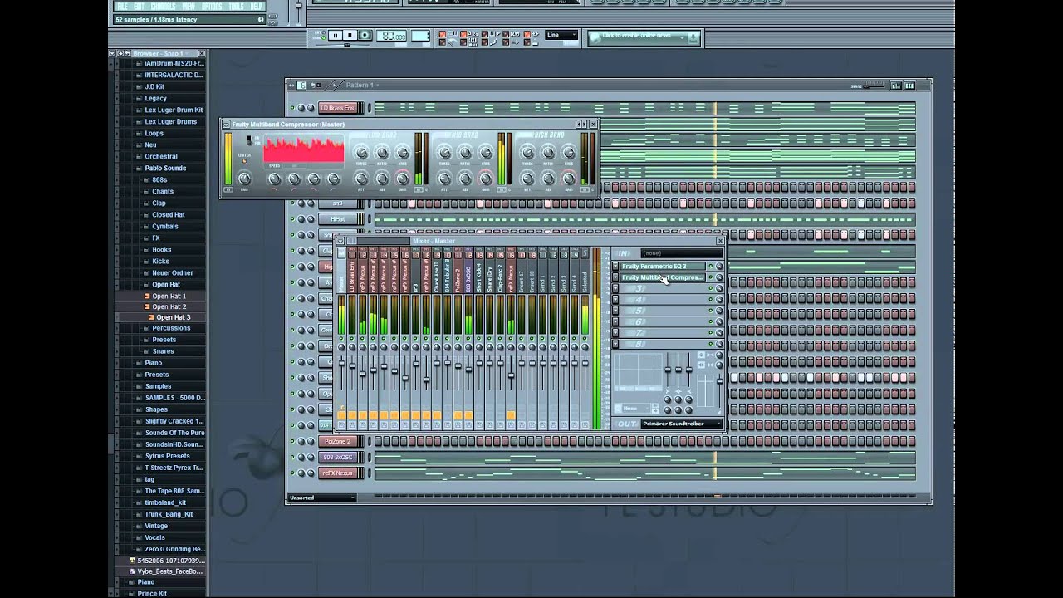Open the EDIT menu

tap(139, 6)
